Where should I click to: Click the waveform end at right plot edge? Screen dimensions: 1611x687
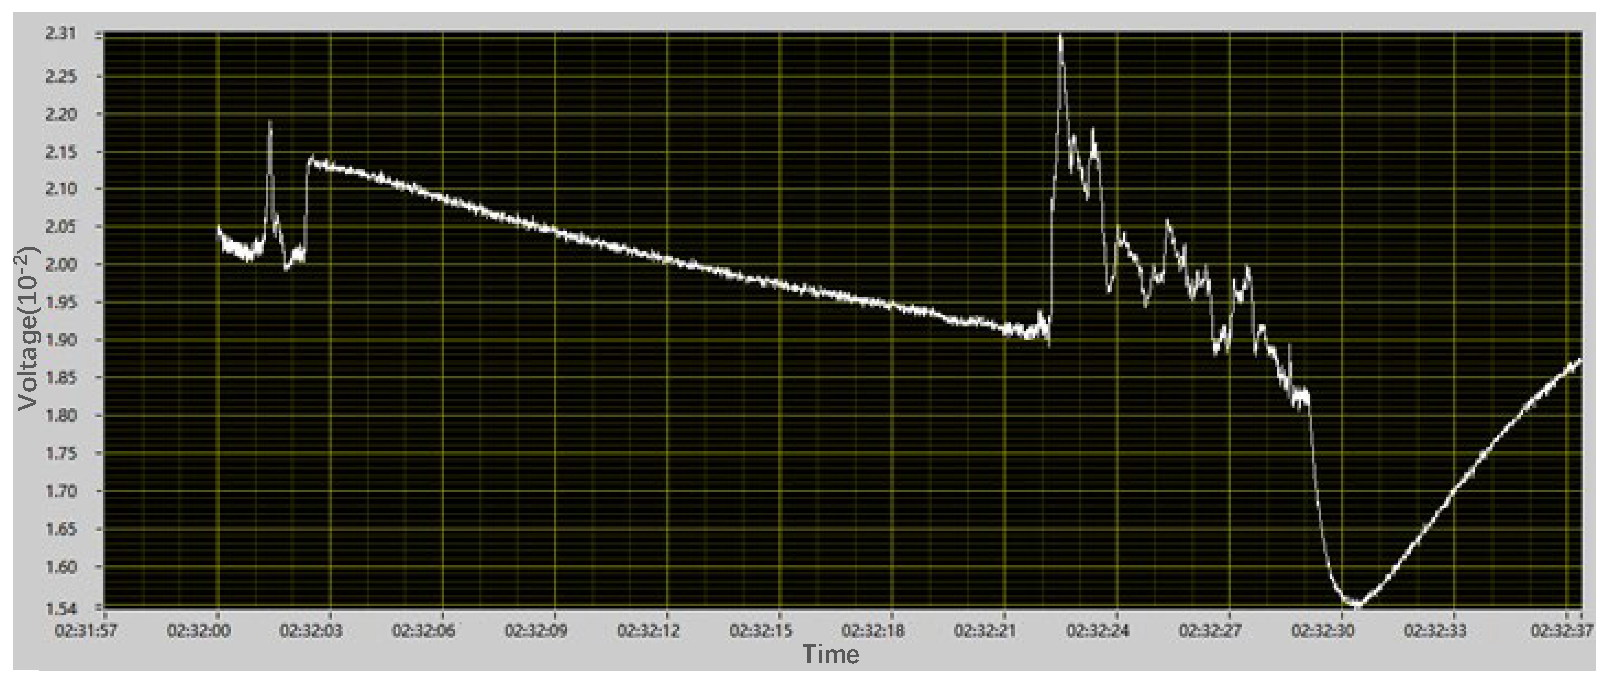1580,360
